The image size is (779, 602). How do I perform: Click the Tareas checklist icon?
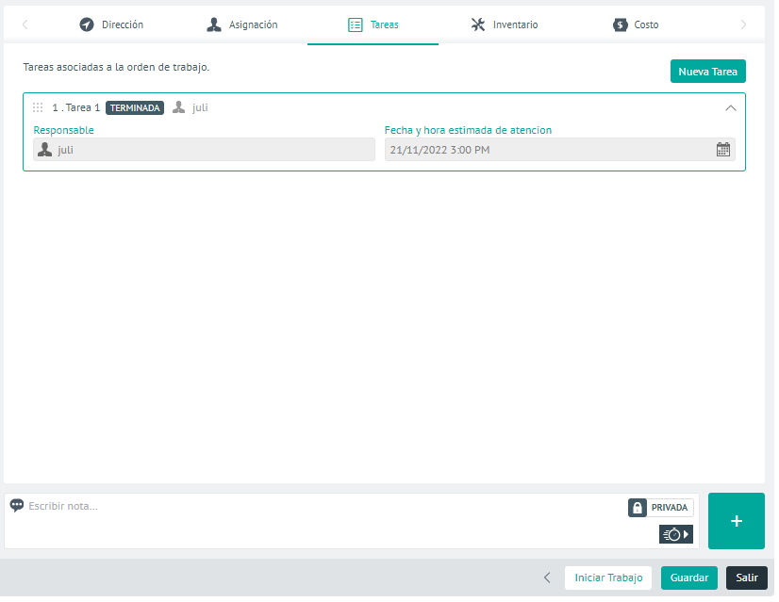[356, 24]
